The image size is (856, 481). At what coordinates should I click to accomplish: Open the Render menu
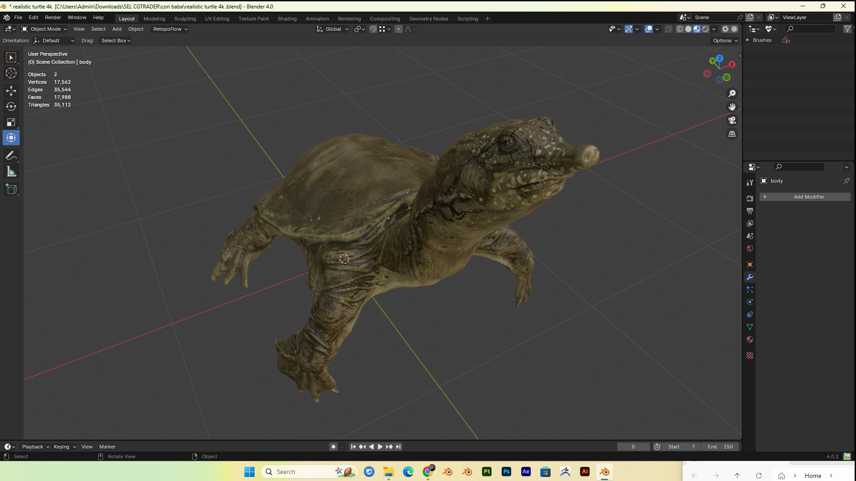point(53,17)
